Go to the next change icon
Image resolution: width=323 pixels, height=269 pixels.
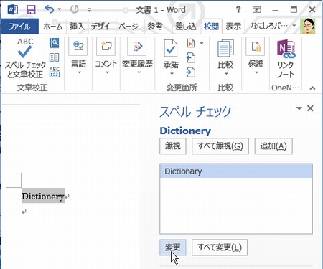[x=191, y=72]
